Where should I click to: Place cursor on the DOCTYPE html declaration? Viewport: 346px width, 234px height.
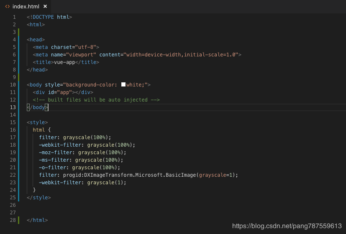click(x=49, y=17)
